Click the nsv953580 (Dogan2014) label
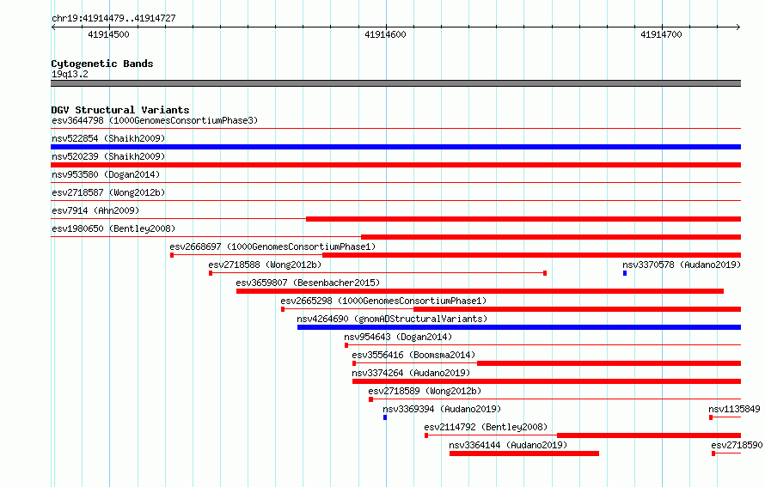 coord(106,174)
